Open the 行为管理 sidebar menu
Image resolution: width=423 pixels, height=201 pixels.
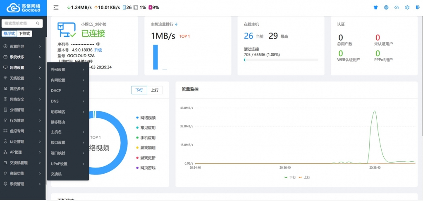23,120
